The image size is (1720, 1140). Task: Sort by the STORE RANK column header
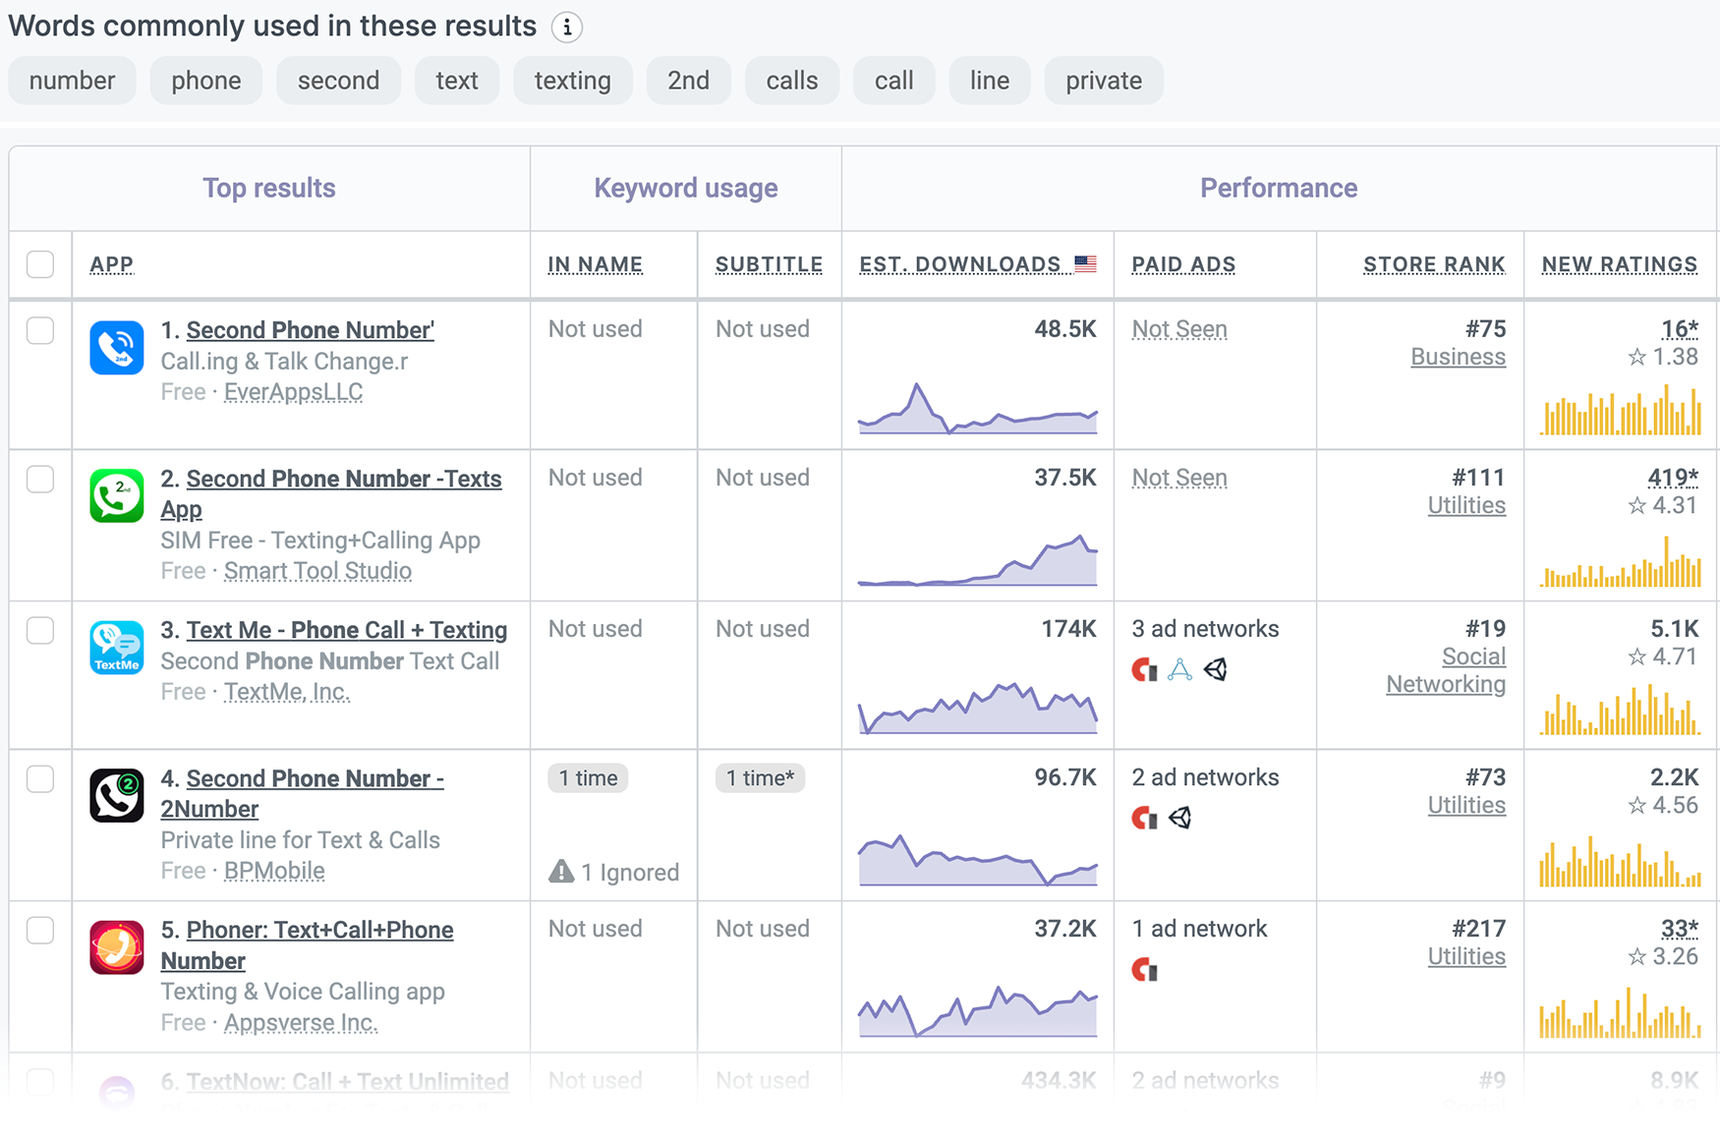[x=1434, y=264]
